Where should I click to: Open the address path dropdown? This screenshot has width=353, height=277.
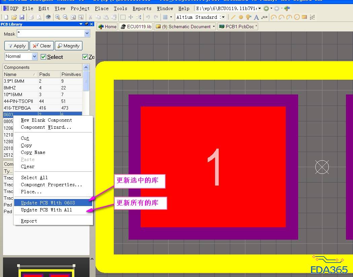click(x=259, y=8)
